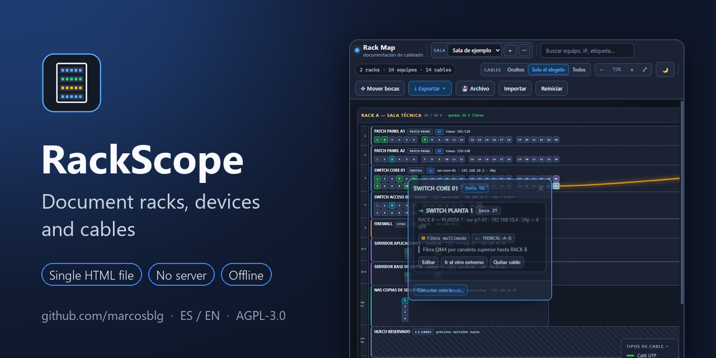Select port 13 of Patch Panel A2
The width and height of the screenshot is (716, 358).
(472, 159)
